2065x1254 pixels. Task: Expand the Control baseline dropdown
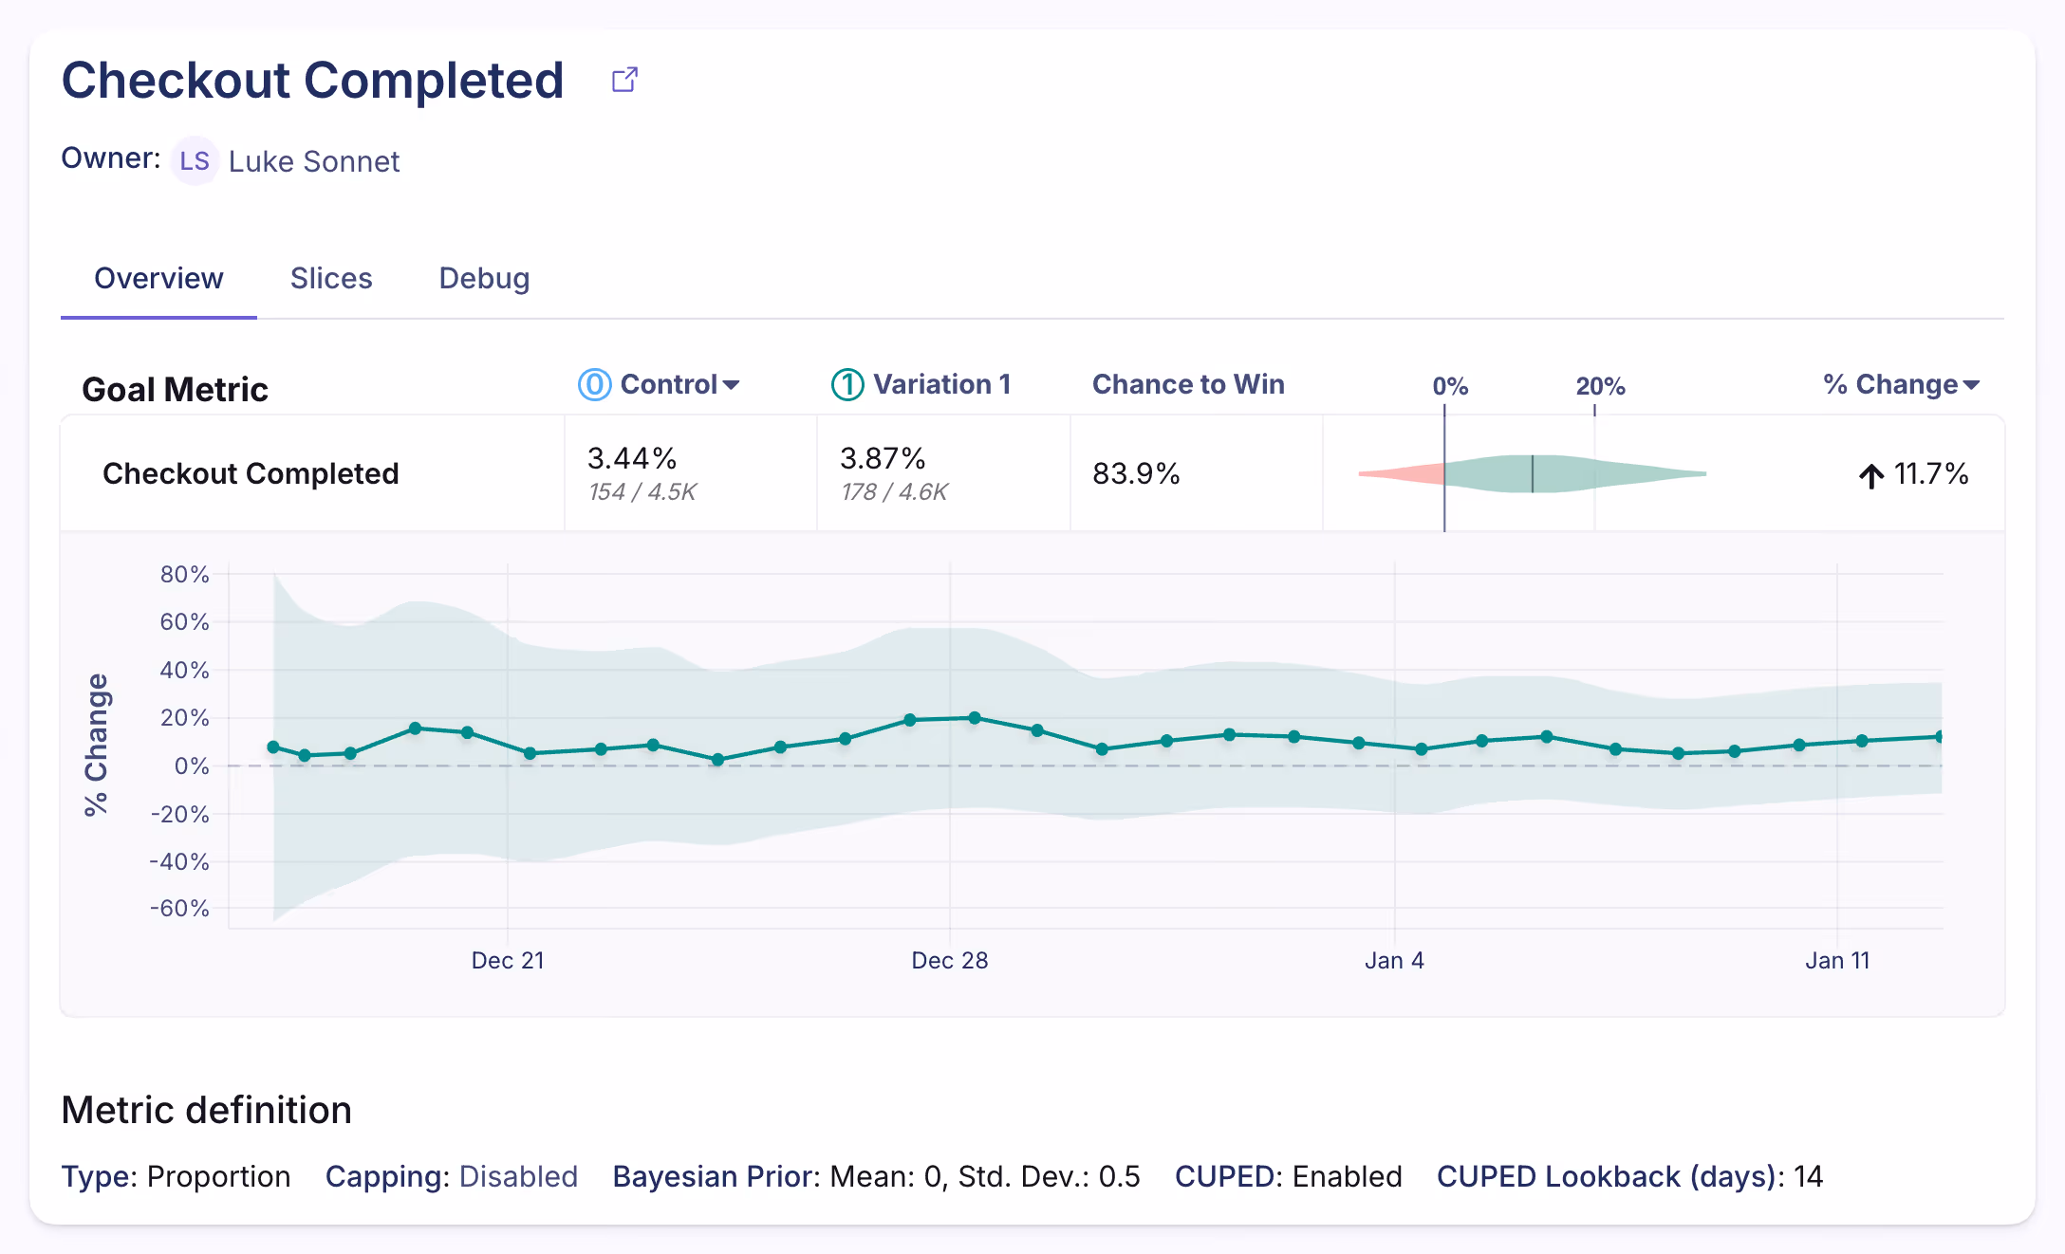click(x=731, y=385)
